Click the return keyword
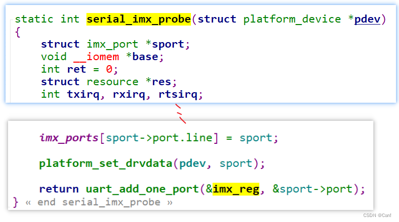Screen dimensions: 399x222 point(59,189)
